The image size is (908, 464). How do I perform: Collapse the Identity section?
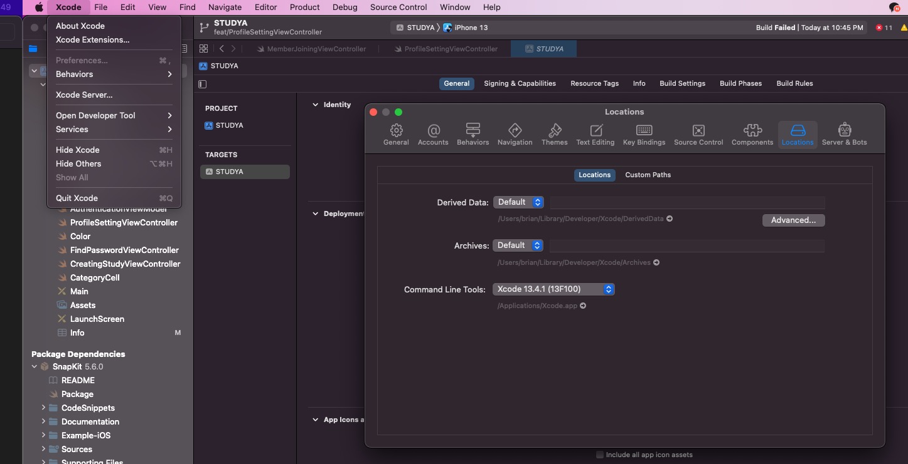pyautogui.click(x=316, y=105)
